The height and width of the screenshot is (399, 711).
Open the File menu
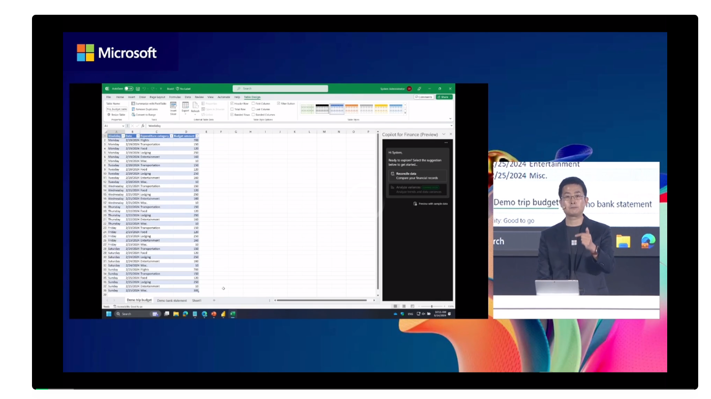tap(109, 97)
